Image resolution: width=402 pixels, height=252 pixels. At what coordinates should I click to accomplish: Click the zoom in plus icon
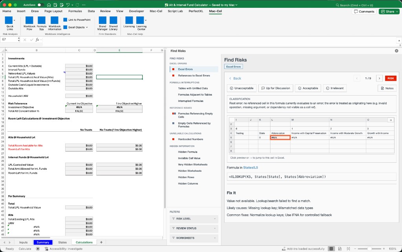(x=384, y=249)
